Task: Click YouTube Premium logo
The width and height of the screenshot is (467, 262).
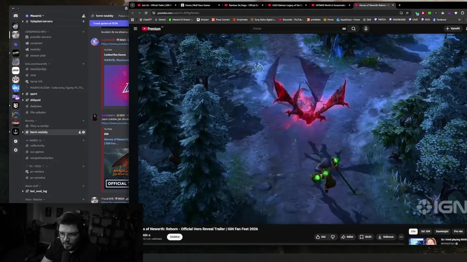Action: 152,28
